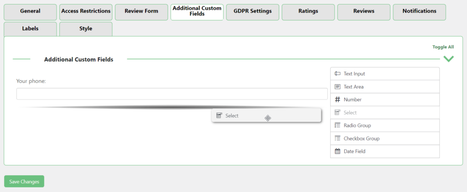This screenshot has height=192, width=467.
Task: Go to the Review Form tab
Action: click(x=141, y=11)
